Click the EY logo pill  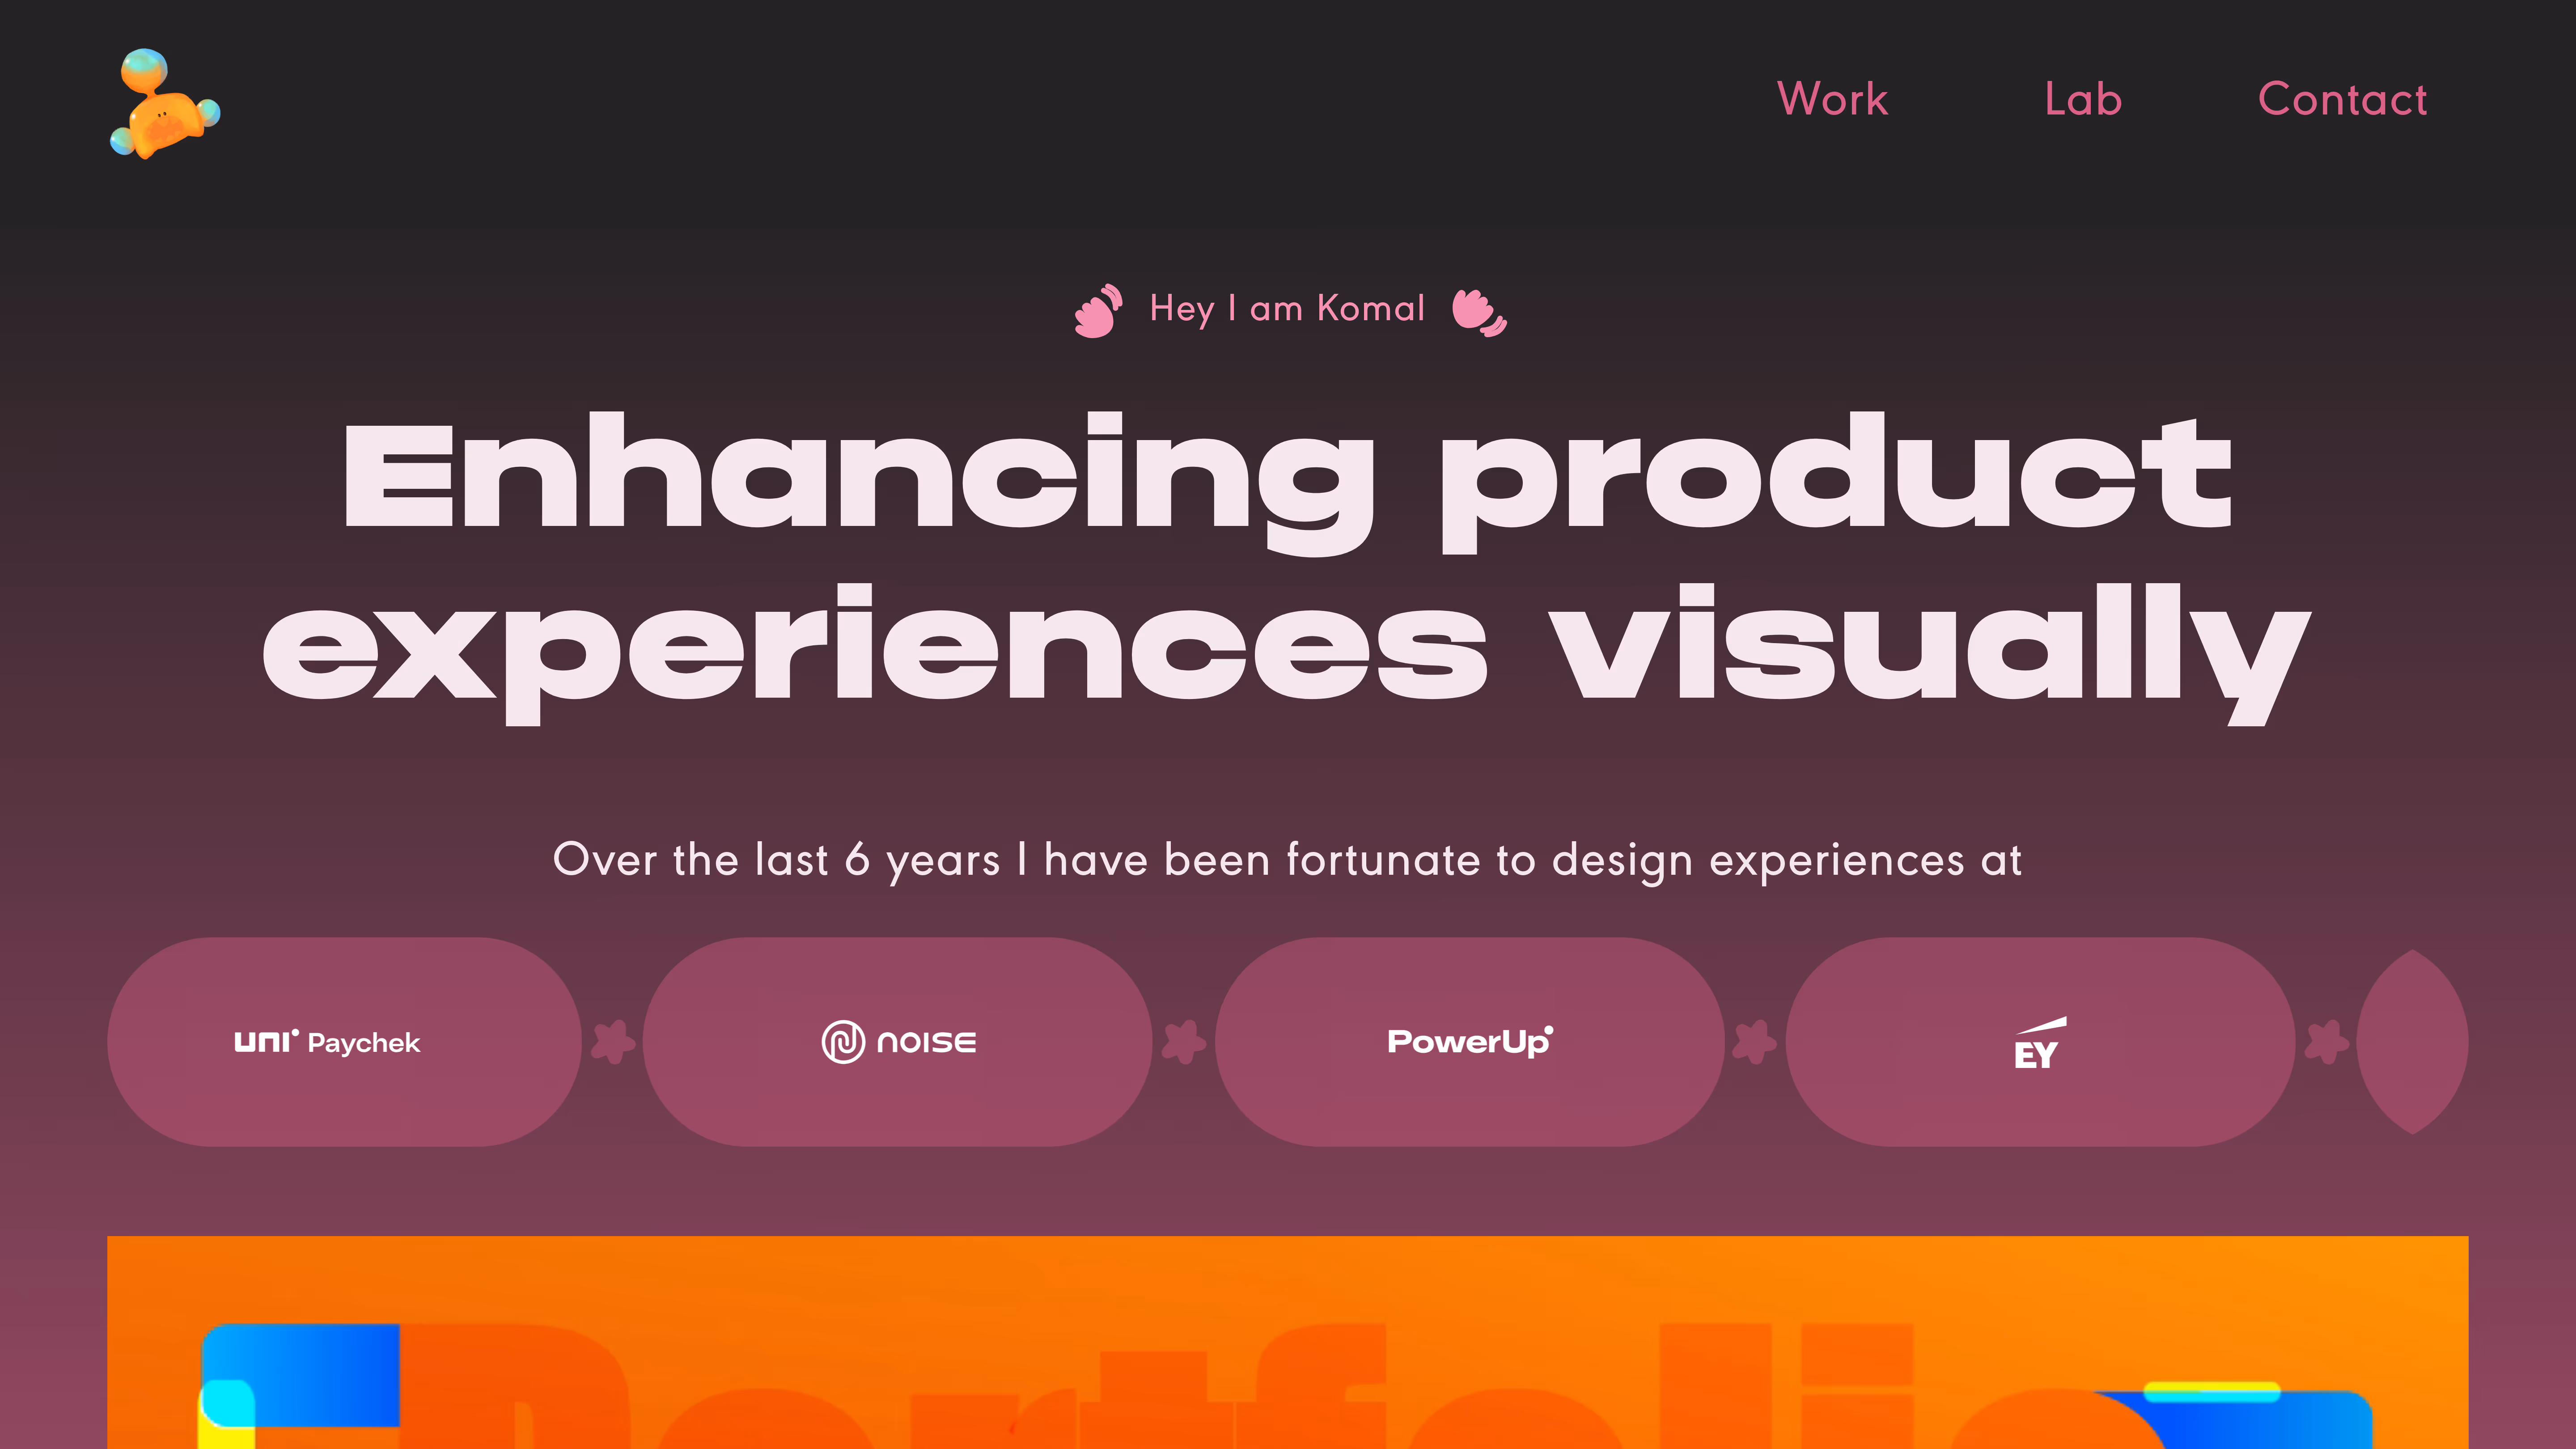[2040, 1042]
